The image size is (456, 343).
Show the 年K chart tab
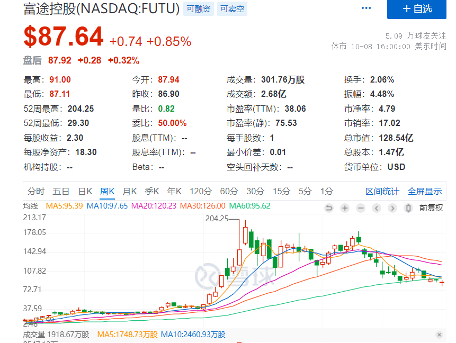174,191
